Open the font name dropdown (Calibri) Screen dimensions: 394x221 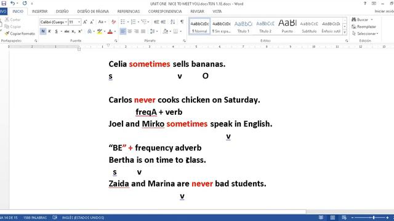pos(66,22)
